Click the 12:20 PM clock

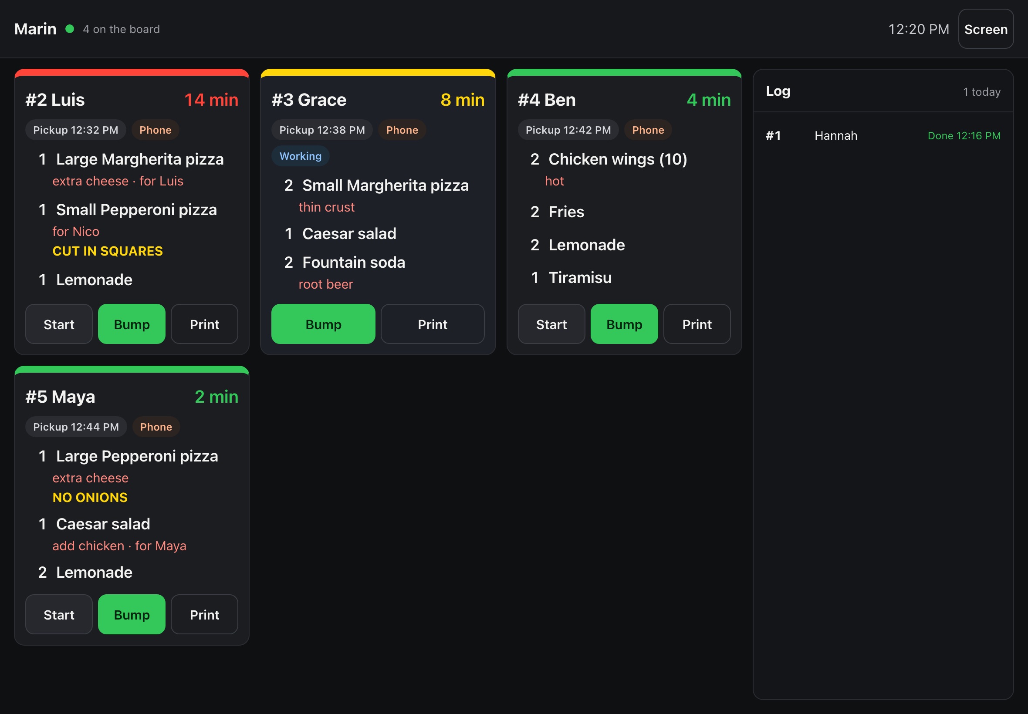(918, 29)
